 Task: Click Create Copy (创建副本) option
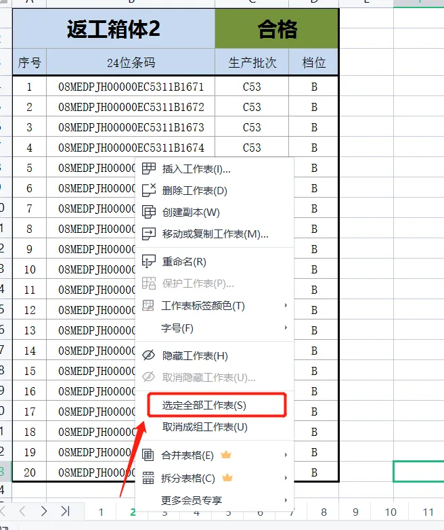pos(215,213)
